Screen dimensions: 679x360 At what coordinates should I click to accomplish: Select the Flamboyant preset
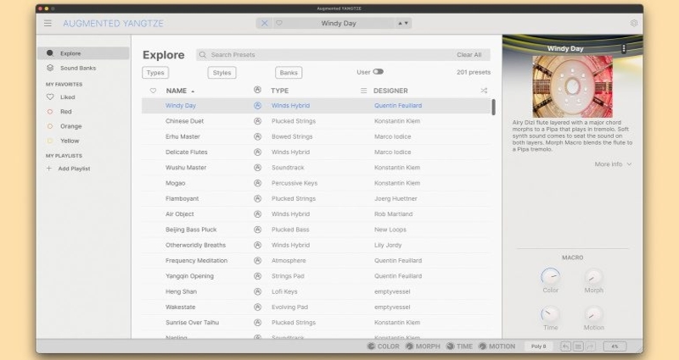(x=316, y=199)
